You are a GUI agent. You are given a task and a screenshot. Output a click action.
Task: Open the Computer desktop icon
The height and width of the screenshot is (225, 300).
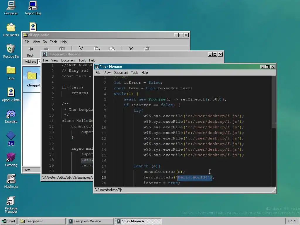[x=11, y=8]
